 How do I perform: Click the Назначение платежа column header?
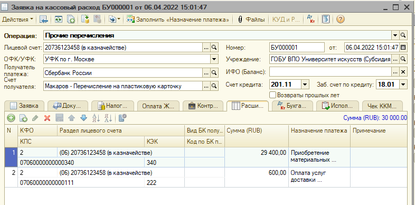coord(319,136)
